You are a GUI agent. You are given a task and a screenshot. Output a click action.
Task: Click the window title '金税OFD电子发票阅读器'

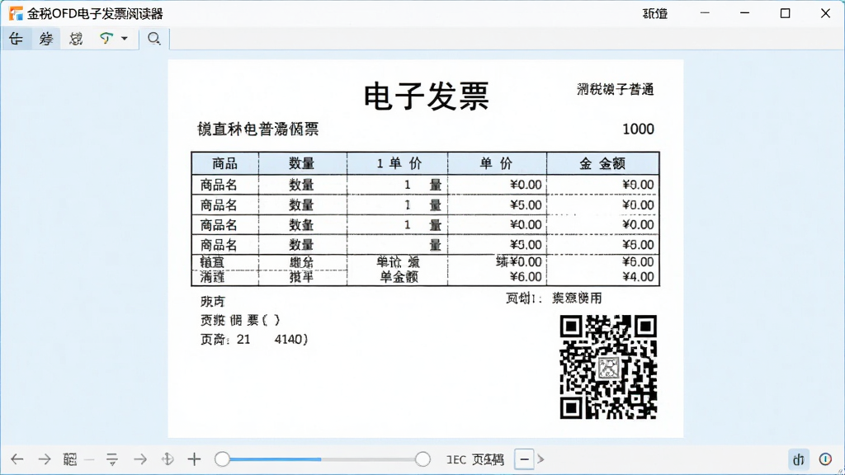pyautogui.click(x=95, y=13)
